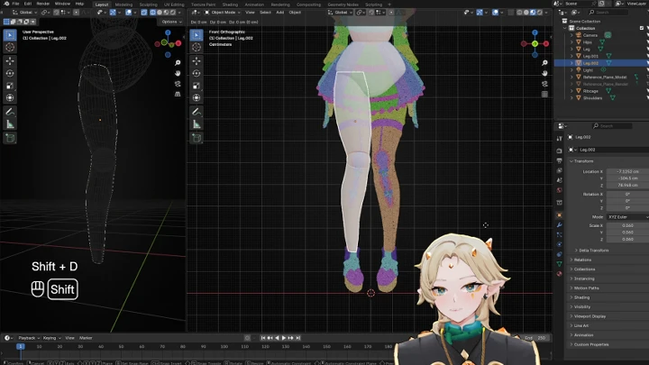Select the Measure tool in front orthographic viewport
Screen dimensions: 649x365
tap(197, 124)
